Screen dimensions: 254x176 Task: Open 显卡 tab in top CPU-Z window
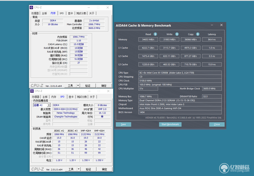[70, 13]
